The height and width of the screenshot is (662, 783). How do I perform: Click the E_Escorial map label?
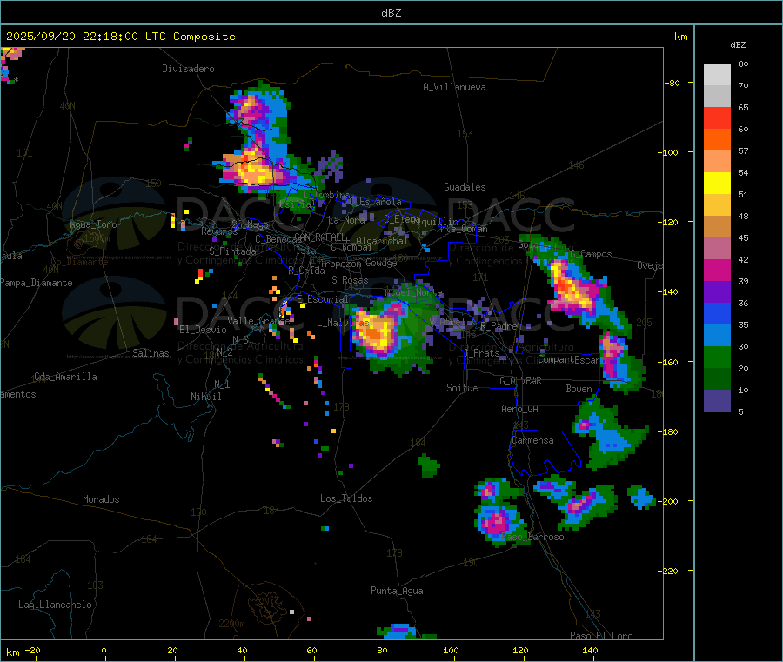(x=323, y=299)
